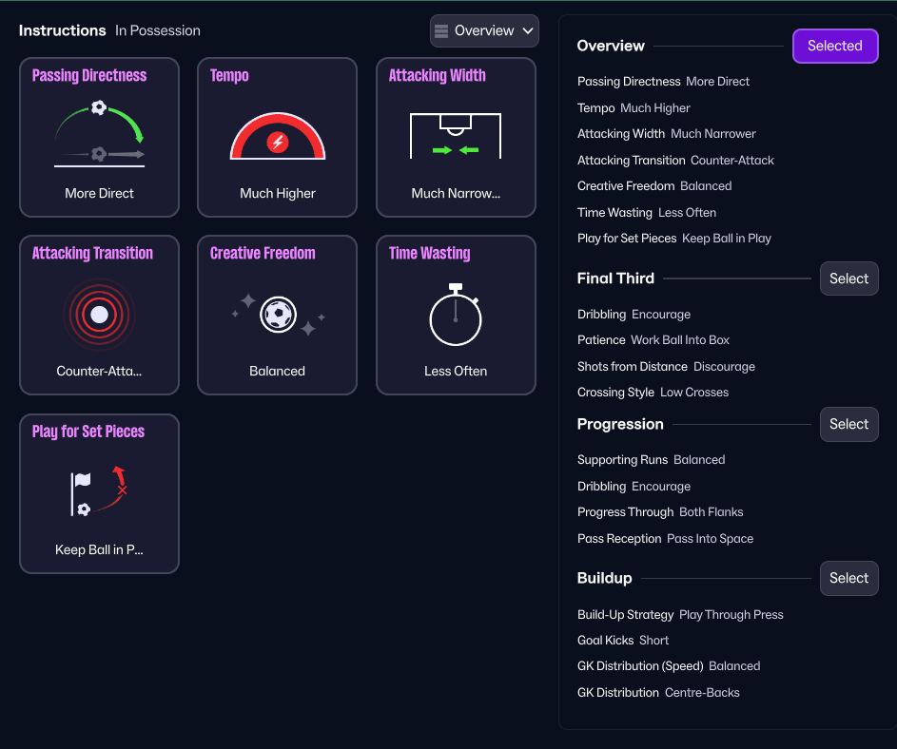Click the GK Distribution Centre-Backs entry
Screen dimensions: 897x749
[658, 693]
